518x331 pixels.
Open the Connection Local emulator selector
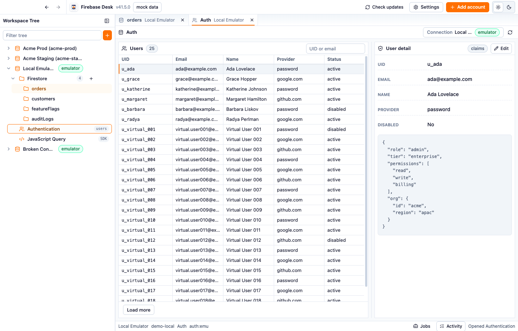(x=463, y=32)
